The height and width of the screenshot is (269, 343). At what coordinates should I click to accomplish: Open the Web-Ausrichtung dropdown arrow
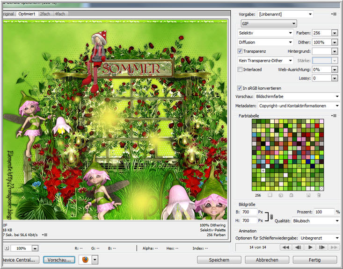click(335, 70)
